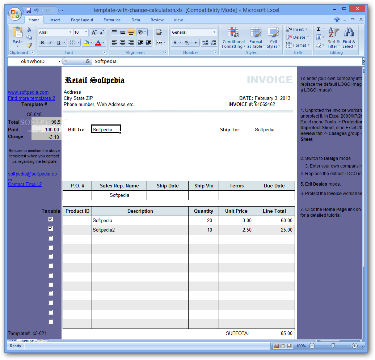The width and height of the screenshot is (375, 360).
Task: Toggle Italic formatting
Action: tap(50, 43)
